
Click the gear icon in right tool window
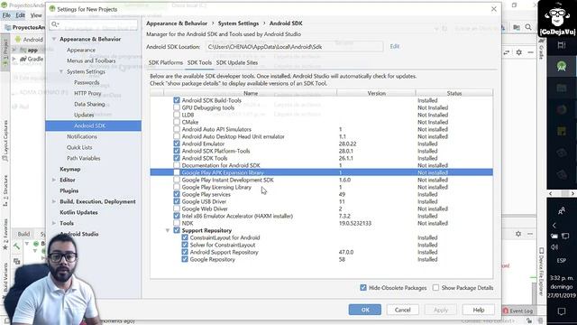(519, 52)
